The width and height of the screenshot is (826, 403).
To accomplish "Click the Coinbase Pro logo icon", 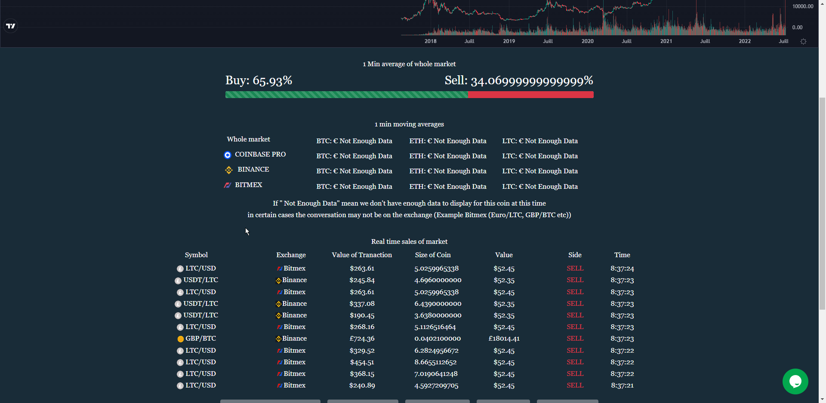I will (x=228, y=155).
